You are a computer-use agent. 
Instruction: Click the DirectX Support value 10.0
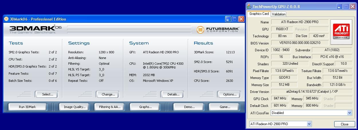tap(343, 64)
